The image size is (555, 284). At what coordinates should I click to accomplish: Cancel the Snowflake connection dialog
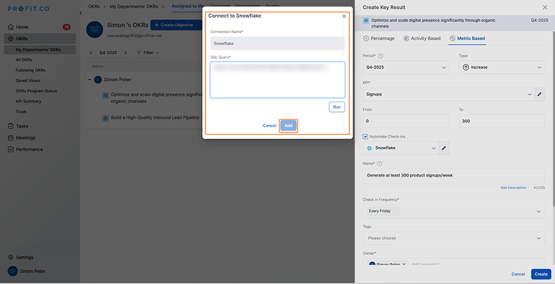pyautogui.click(x=269, y=126)
